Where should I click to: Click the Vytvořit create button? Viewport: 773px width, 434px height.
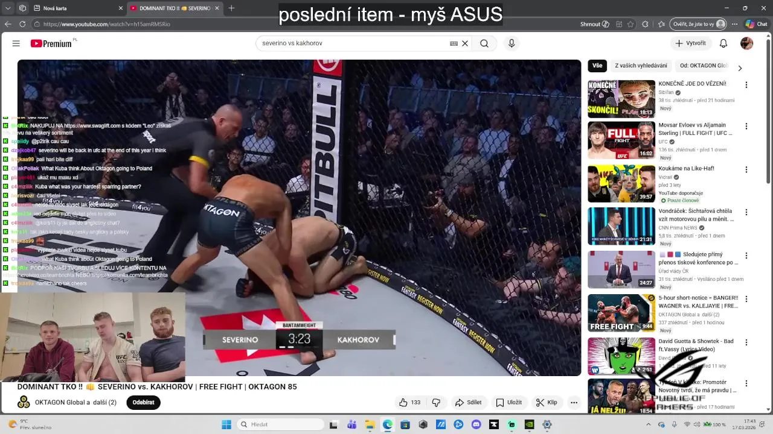(x=690, y=43)
